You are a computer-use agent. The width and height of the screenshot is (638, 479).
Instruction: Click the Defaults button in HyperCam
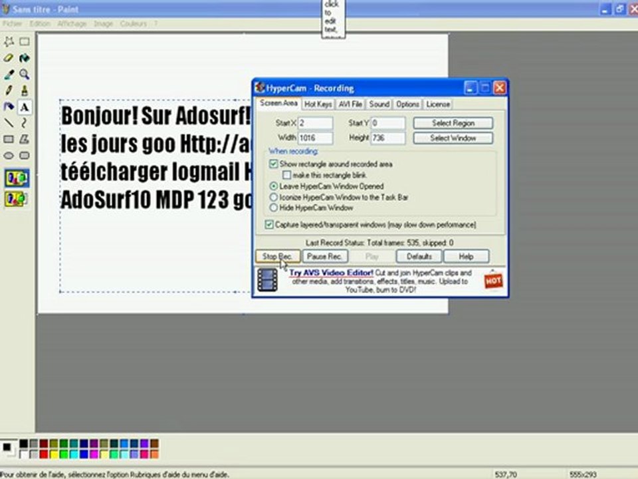coord(419,256)
